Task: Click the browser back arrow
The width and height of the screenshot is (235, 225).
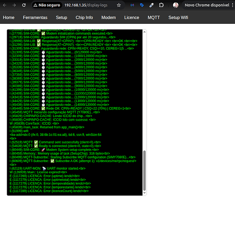Action: pyautogui.click(x=5, y=5)
